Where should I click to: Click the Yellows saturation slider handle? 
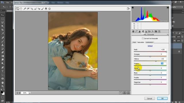pos(156,61)
